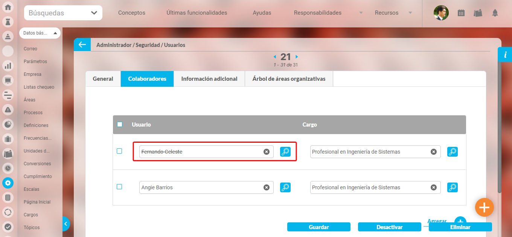Open the Árbol de áreas organizativas tab
Screen dimensions: 512x237
289,79
